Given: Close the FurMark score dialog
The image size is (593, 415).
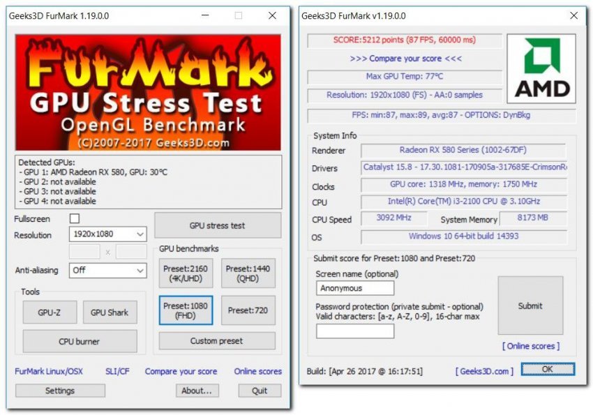Looking at the screenshot, I should [573, 15].
